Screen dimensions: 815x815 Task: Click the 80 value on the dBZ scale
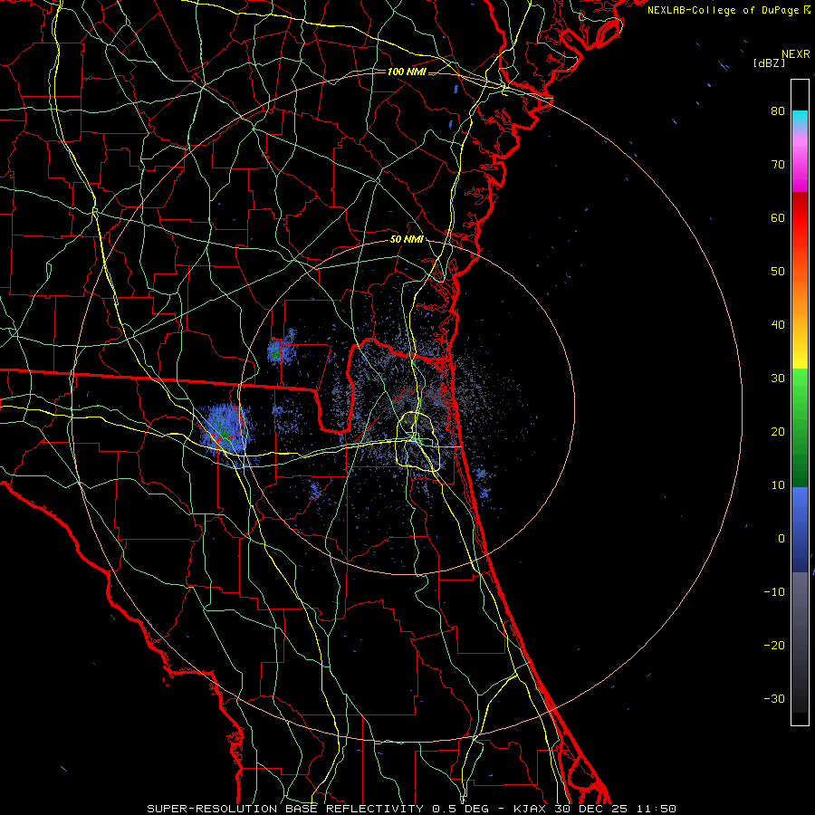(778, 110)
